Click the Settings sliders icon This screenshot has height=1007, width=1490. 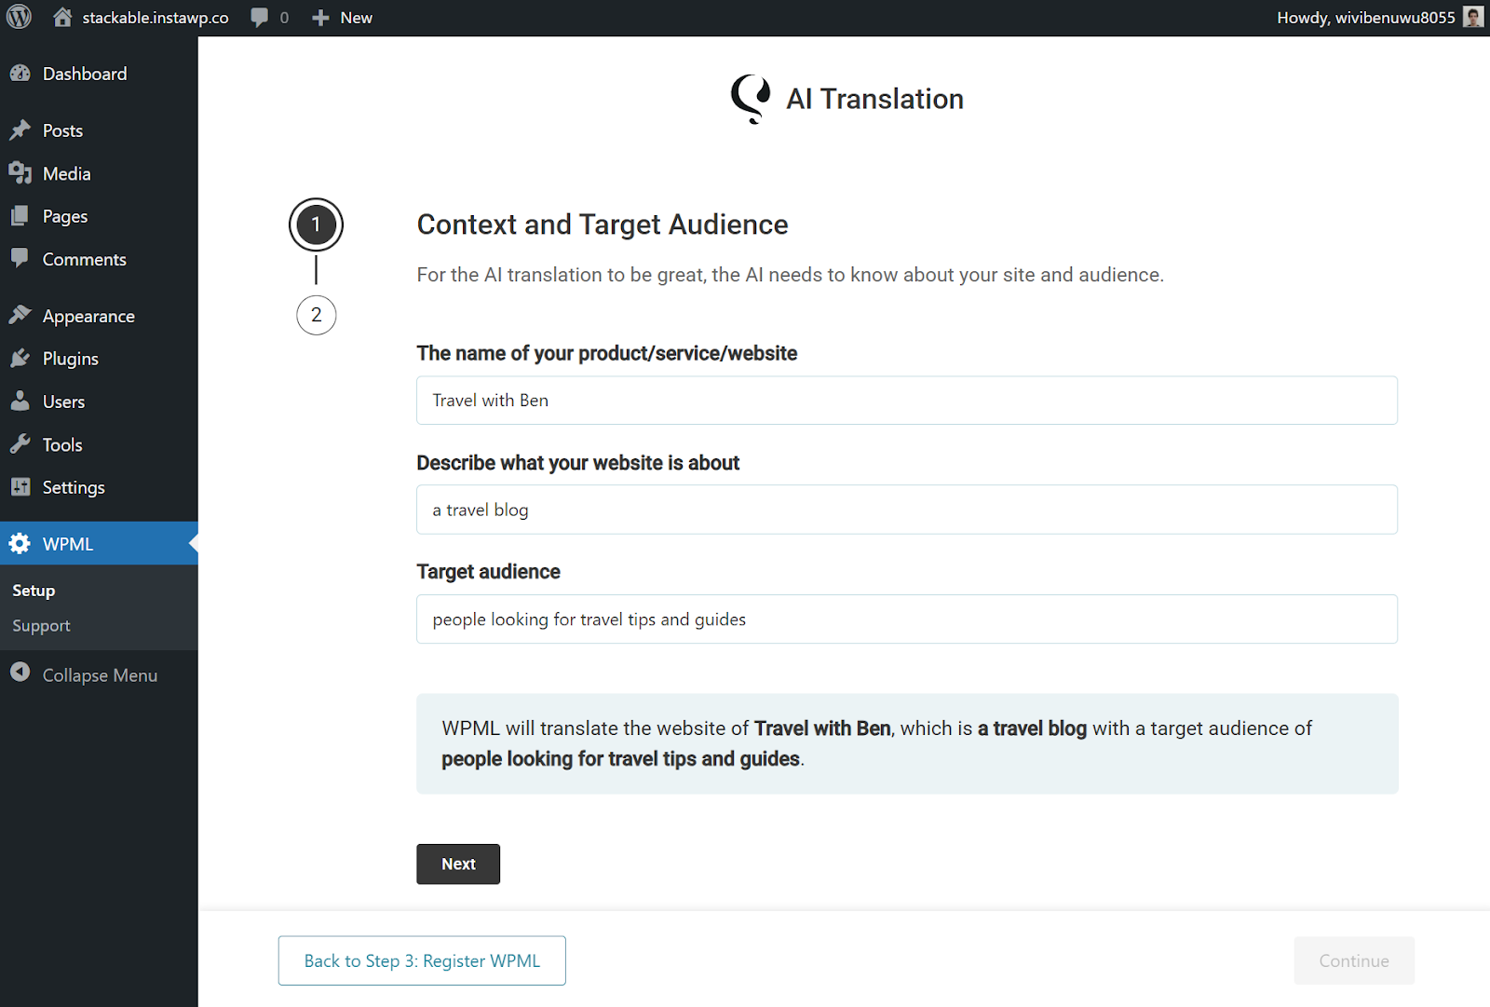click(x=20, y=487)
